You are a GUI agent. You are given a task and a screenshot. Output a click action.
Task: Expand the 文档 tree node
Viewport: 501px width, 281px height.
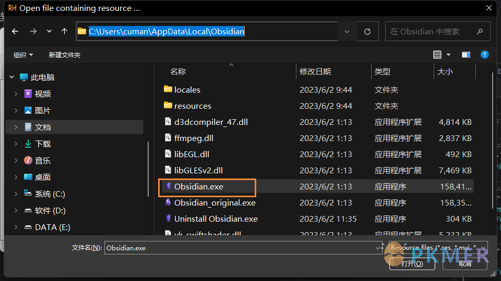tap(16, 127)
